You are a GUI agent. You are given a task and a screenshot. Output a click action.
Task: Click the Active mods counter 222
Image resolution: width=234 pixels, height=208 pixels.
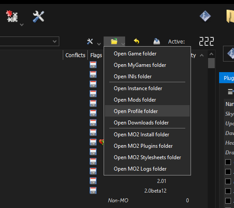[x=206, y=41]
